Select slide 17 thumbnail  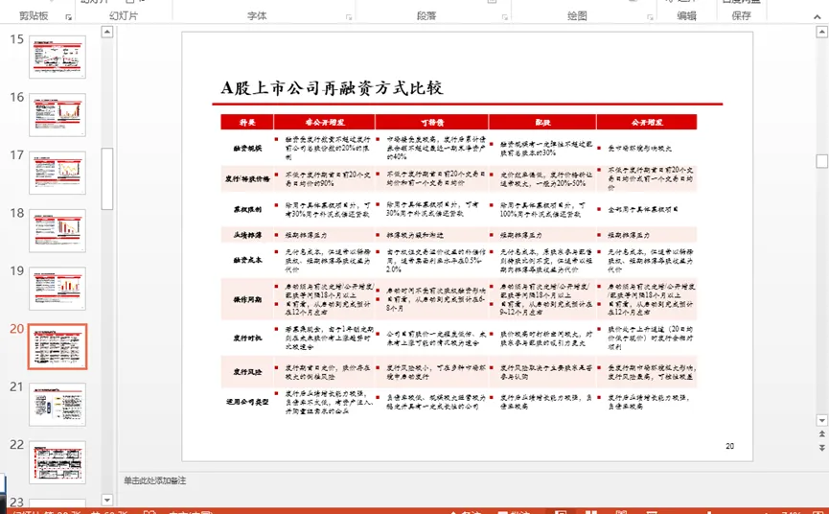point(58,173)
